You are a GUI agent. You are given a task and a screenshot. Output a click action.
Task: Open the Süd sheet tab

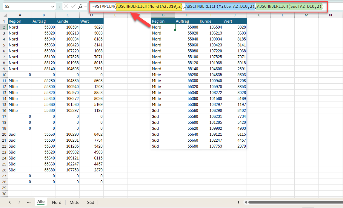pyautogui.click(x=90, y=202)
